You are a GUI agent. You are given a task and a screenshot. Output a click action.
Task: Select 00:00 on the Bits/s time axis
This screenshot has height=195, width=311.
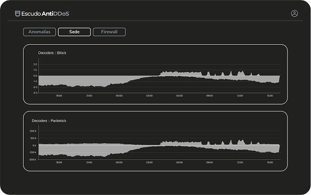(x=119, y=96)
